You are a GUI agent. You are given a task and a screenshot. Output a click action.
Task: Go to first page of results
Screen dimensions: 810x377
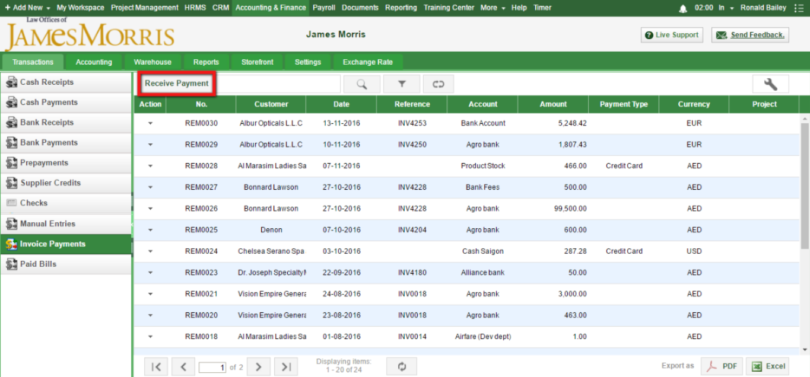click(156, 367)
